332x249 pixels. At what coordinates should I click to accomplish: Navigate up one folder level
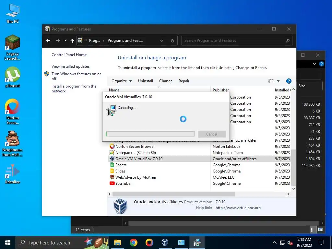(72, 41)
